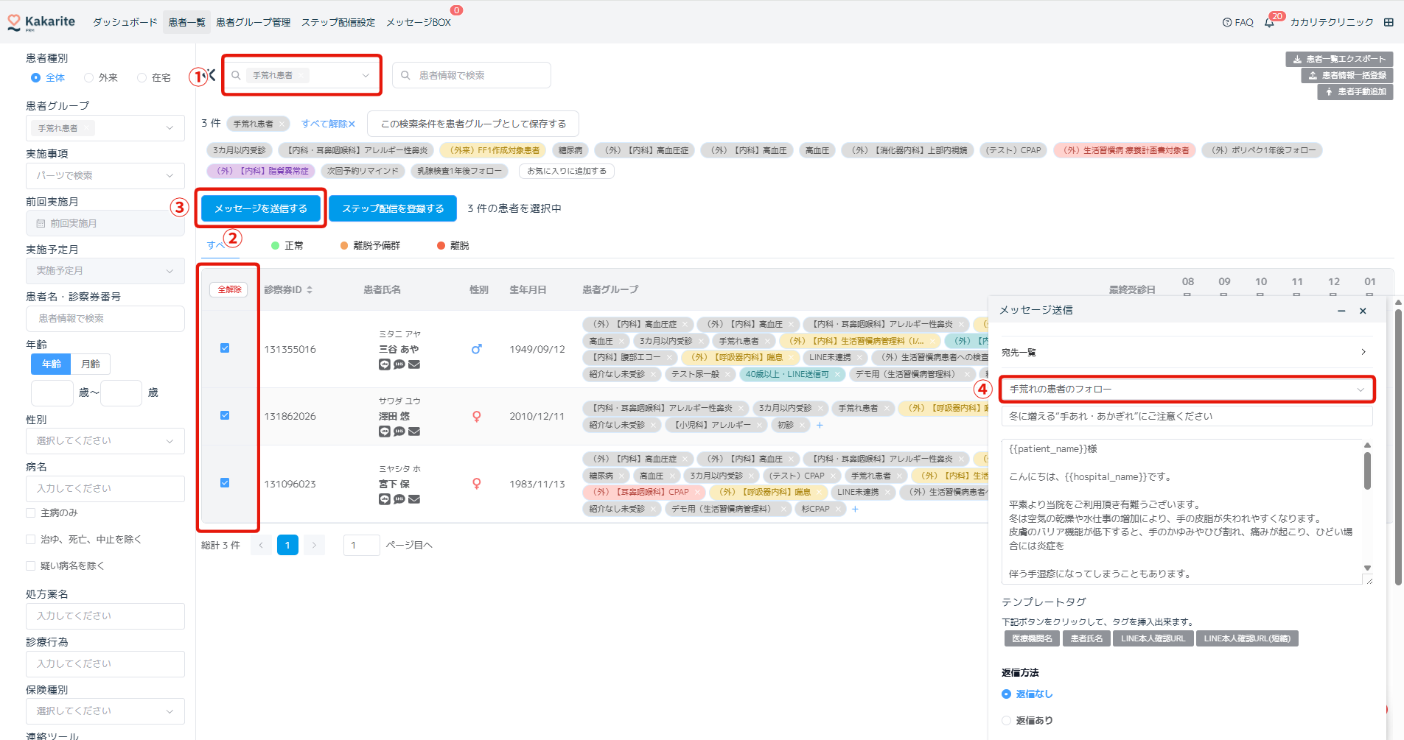Expand the 宛先一覧 recipient list

1184,353
